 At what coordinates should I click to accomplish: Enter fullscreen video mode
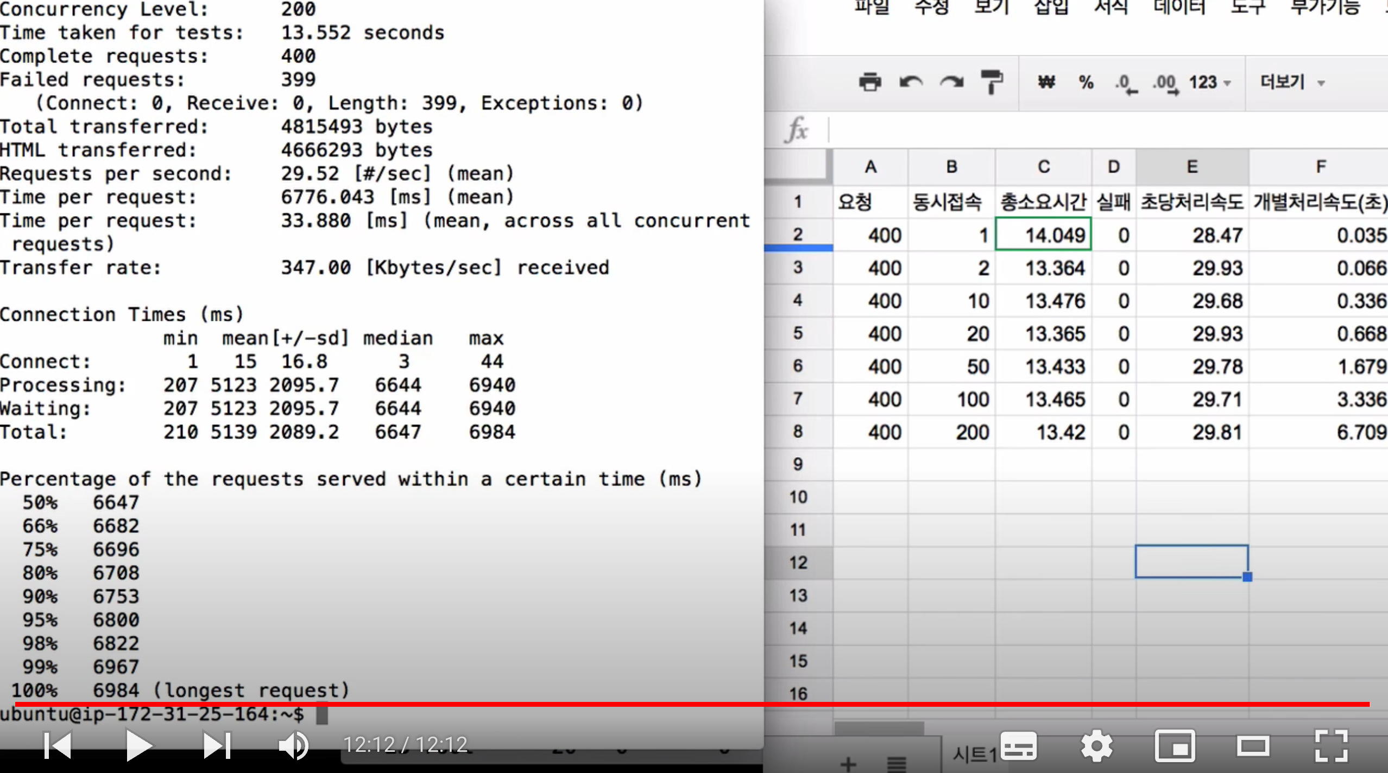pos(1331,746)
